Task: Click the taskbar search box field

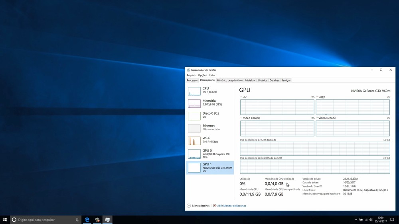Action: point(46,220)
